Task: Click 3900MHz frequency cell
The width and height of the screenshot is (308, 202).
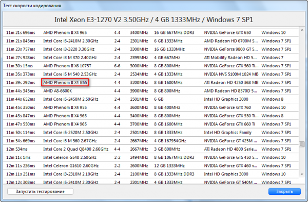Action: (x=139, y=91)
